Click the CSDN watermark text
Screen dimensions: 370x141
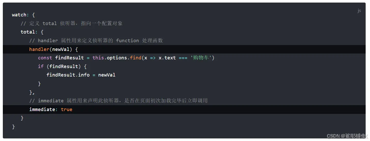tap(347, 136)
